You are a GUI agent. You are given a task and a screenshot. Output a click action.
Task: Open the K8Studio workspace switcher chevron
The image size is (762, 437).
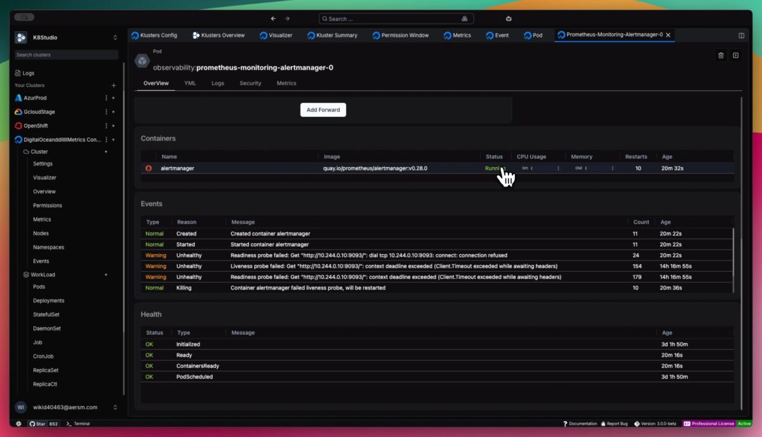point(115,37)
